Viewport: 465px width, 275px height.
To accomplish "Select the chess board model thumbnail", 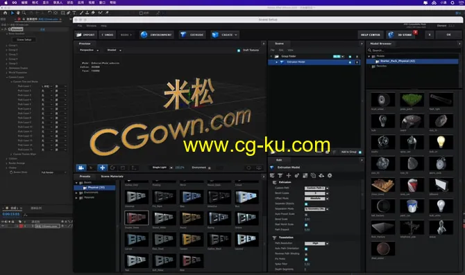I will point(383,185).
